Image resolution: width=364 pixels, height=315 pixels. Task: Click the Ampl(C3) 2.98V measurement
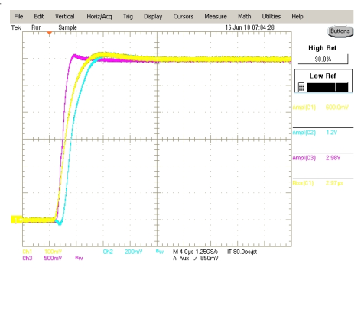coord(317,158)
